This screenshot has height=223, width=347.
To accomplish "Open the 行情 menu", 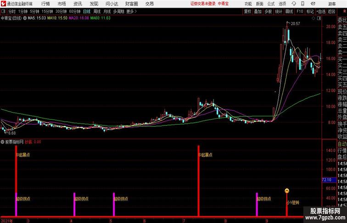I will point(45,4).
